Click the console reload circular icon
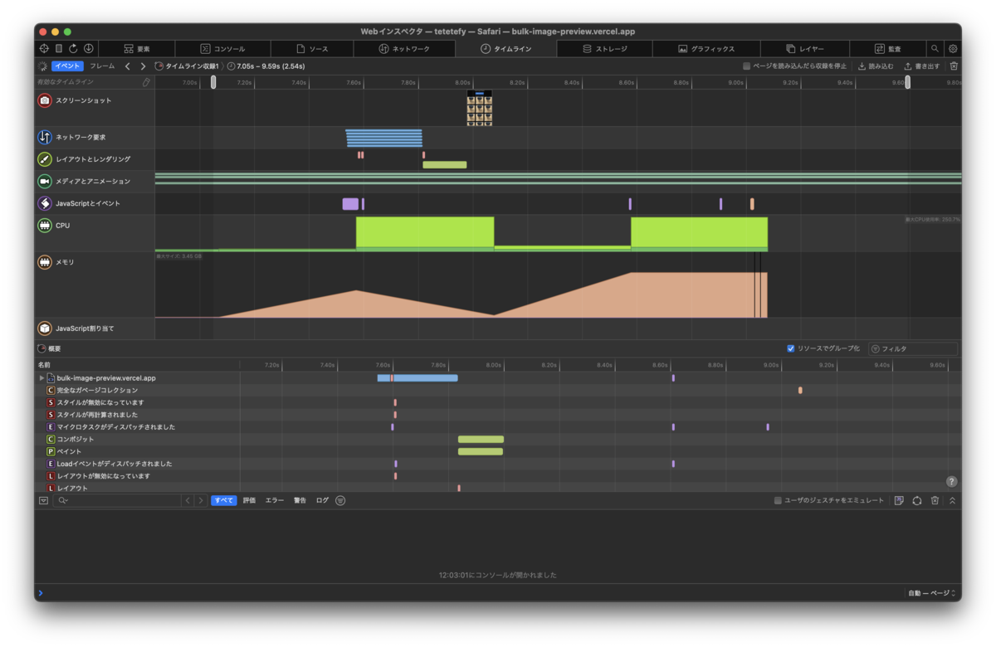This screenshot has height=647, width=996. (x=917, y=500)
